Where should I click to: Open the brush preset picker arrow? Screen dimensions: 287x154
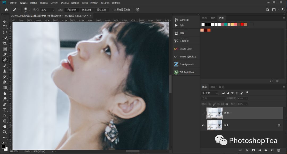point(29,10)
